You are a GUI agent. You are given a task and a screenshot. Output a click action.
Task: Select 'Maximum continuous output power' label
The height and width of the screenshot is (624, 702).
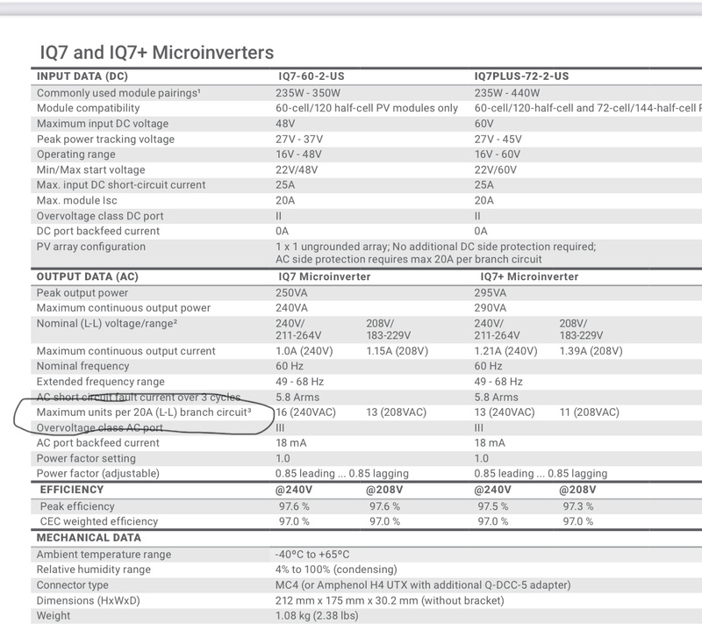pos(124,308)
